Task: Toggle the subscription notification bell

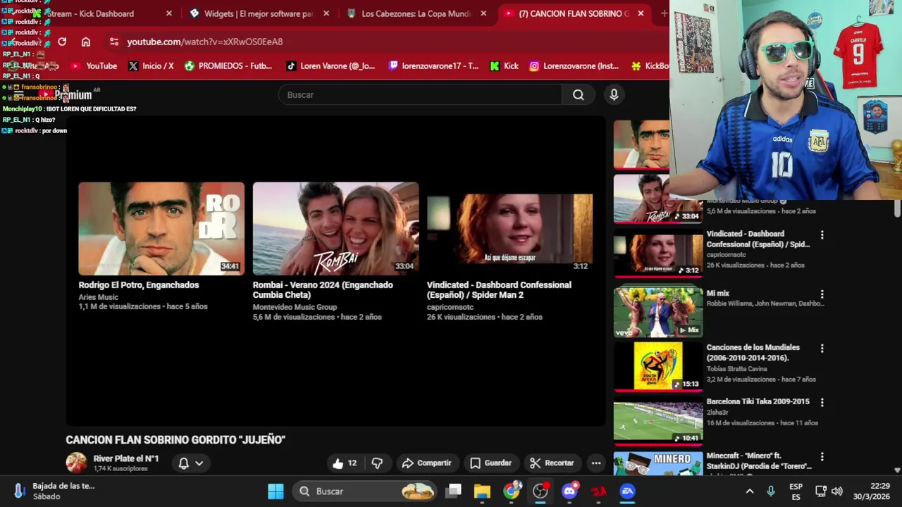Action: tap(183, 463)
